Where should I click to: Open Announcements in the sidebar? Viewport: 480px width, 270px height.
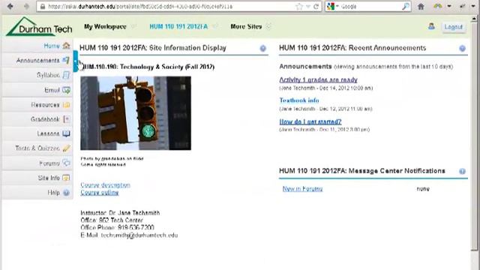(x=37, y=60)
